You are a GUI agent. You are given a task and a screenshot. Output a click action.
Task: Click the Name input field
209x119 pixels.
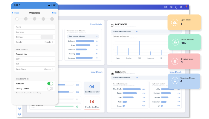[35, 27]
